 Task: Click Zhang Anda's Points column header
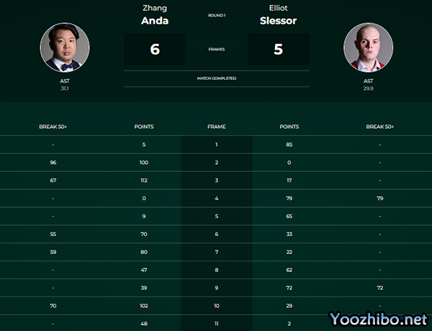pos(144,127)
